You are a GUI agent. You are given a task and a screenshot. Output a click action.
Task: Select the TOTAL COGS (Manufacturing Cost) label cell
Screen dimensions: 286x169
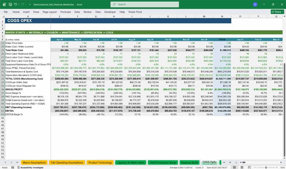click(28, 79)
